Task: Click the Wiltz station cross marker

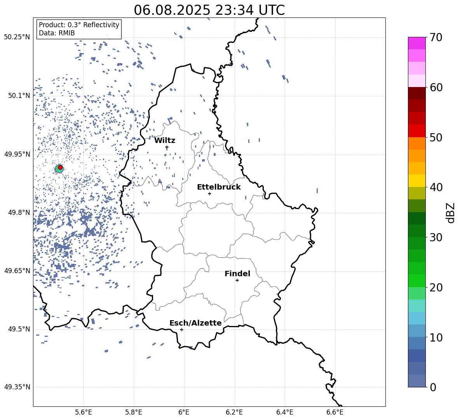Action: pyautogui.click(x=167, y=147)
